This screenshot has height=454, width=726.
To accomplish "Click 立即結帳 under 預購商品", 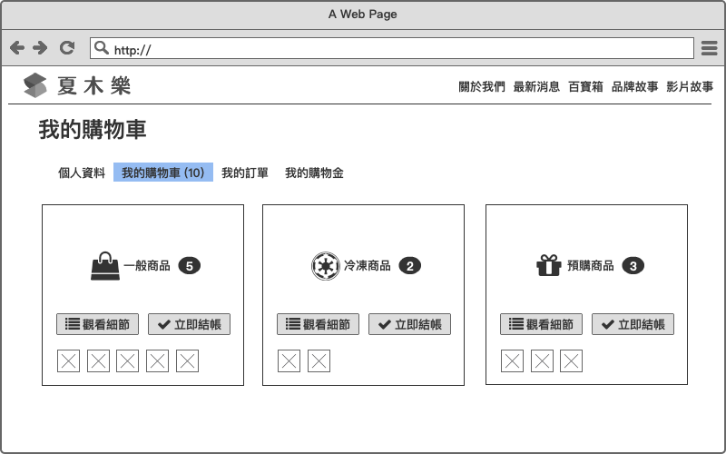I will tap(633, 324).
